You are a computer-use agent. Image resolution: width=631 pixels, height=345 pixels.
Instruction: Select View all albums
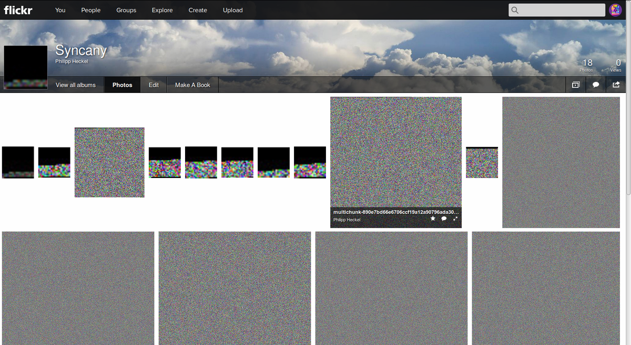[x=76, y=85]
